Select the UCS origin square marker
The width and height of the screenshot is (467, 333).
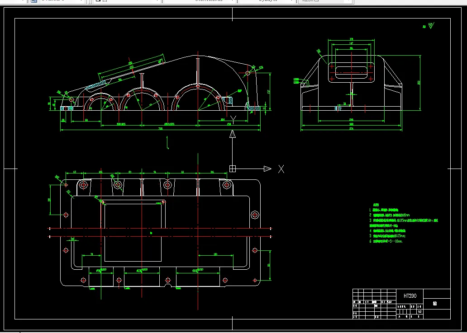(x=233, y=169)
